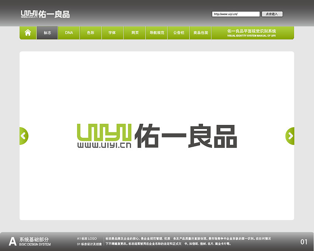
Task: Go to previous slide with left arrow
Action: pyautogui.click(x=23, y=136)
